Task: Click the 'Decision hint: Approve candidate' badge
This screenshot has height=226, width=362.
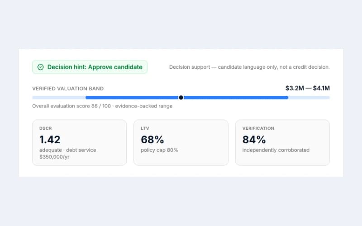Action: pyautogui.click(x=90, y=67)
